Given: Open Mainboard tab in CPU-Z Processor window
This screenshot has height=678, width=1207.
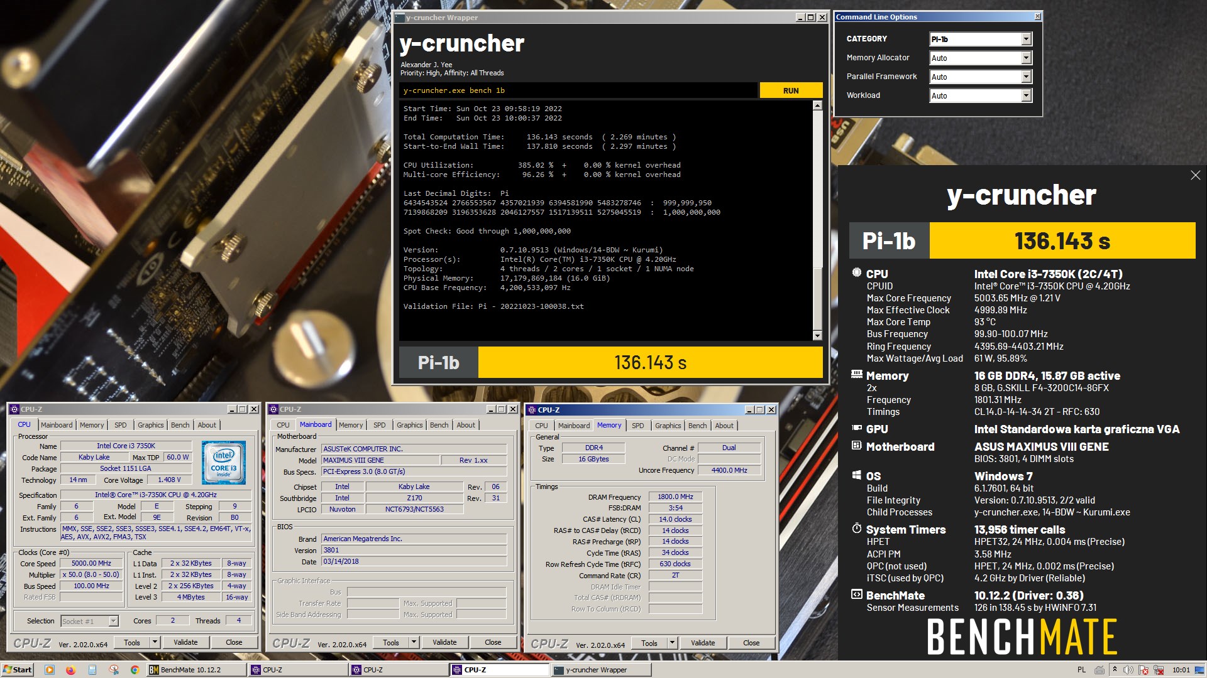Looking at the screenshot, I should [x=57, y=425].
